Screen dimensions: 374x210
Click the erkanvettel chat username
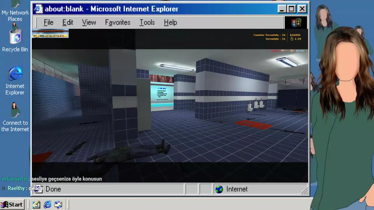[x=15, y=179]
